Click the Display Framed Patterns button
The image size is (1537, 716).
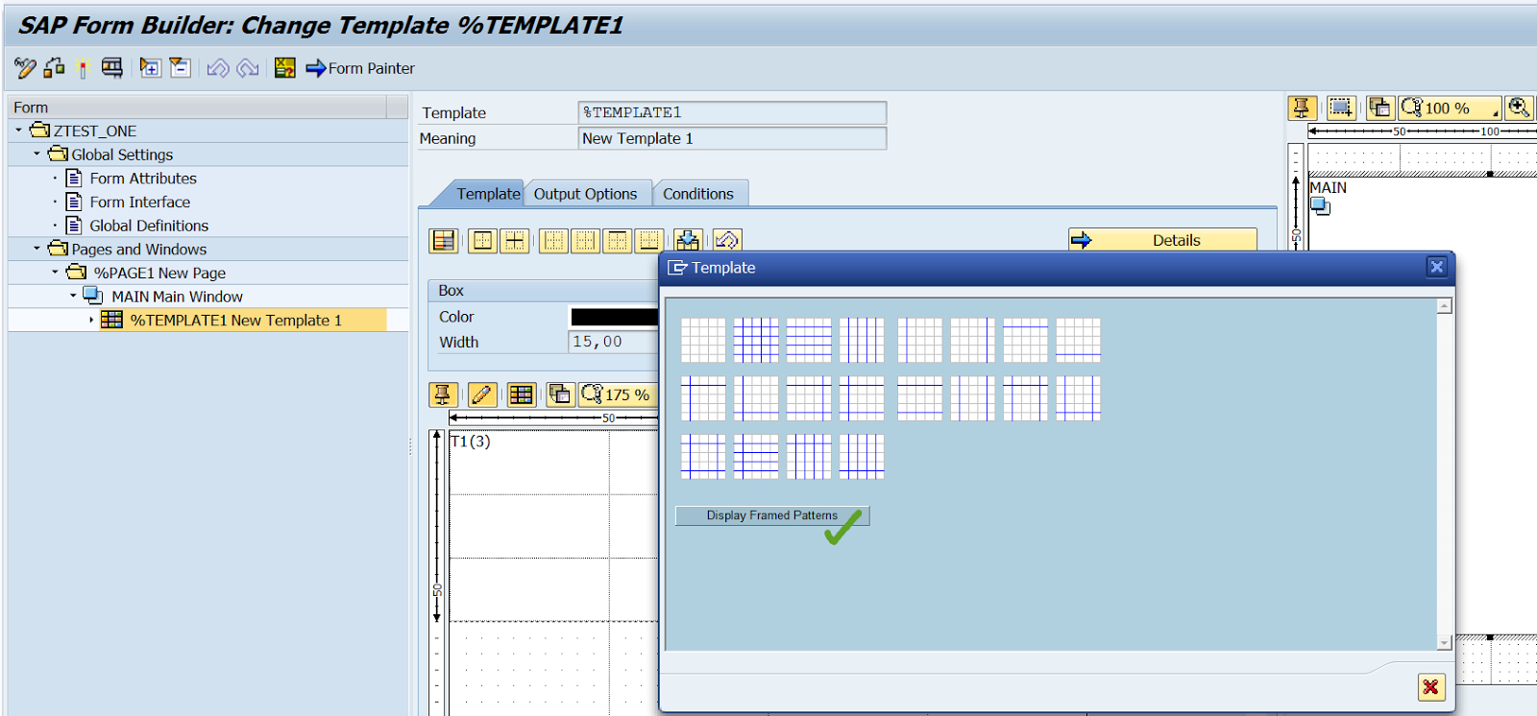pyautogui.click(x=772, y=515)
